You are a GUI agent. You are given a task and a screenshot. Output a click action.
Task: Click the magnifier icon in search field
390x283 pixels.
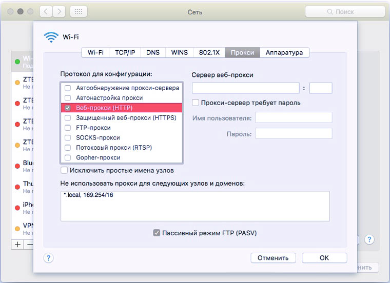pos(330,12)
